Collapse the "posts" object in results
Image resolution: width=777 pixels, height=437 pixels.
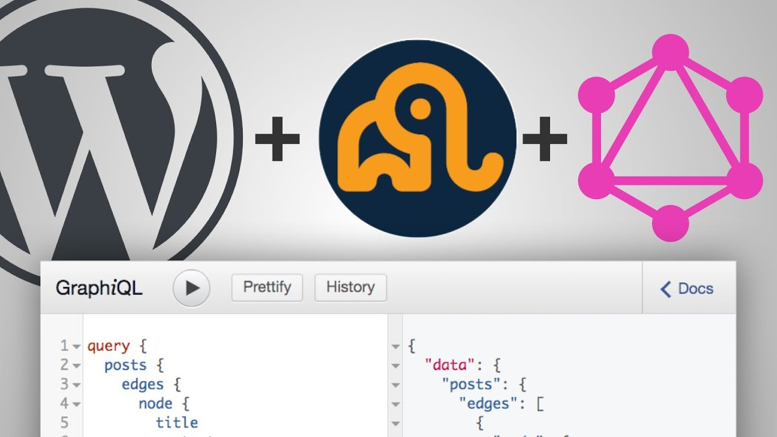tap(396, 385)
